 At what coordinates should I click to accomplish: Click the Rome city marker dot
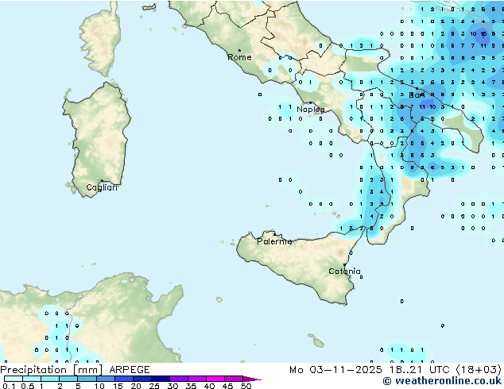tap(239, 50)
